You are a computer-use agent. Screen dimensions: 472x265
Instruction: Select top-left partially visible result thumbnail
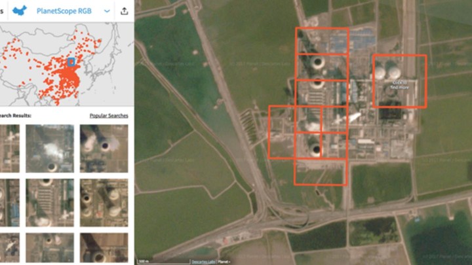tap(10, 149)
